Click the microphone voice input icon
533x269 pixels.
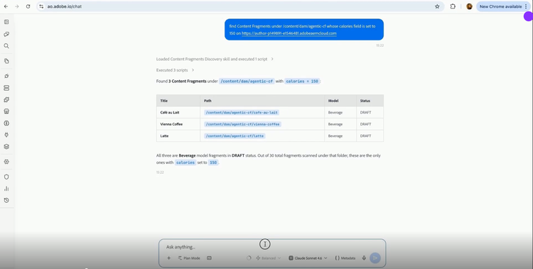tap(364, 258)
